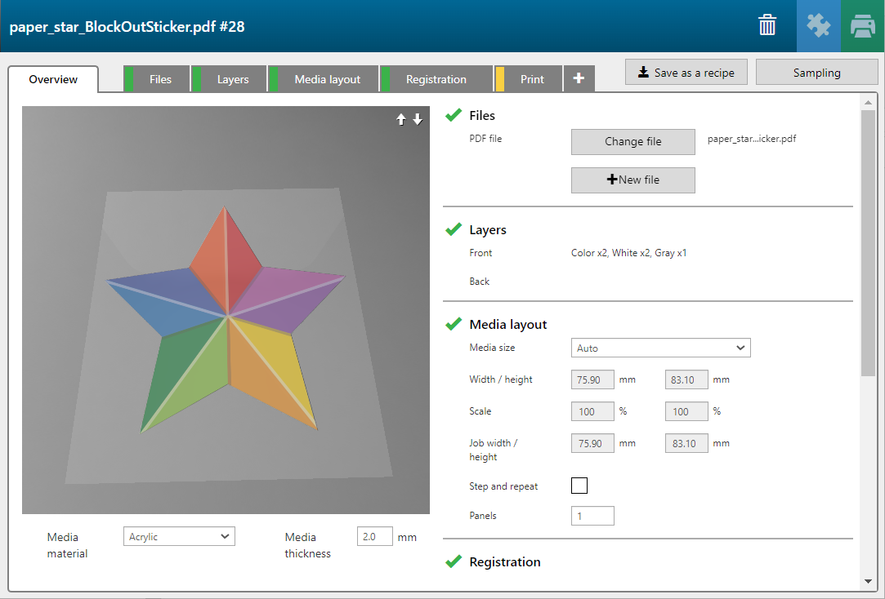Click the scroll down arrow of scrollbar

click(868, 581)
